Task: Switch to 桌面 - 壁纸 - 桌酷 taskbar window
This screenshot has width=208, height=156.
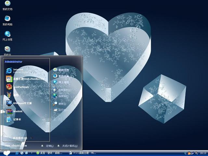Action: [x=49, y=153]
